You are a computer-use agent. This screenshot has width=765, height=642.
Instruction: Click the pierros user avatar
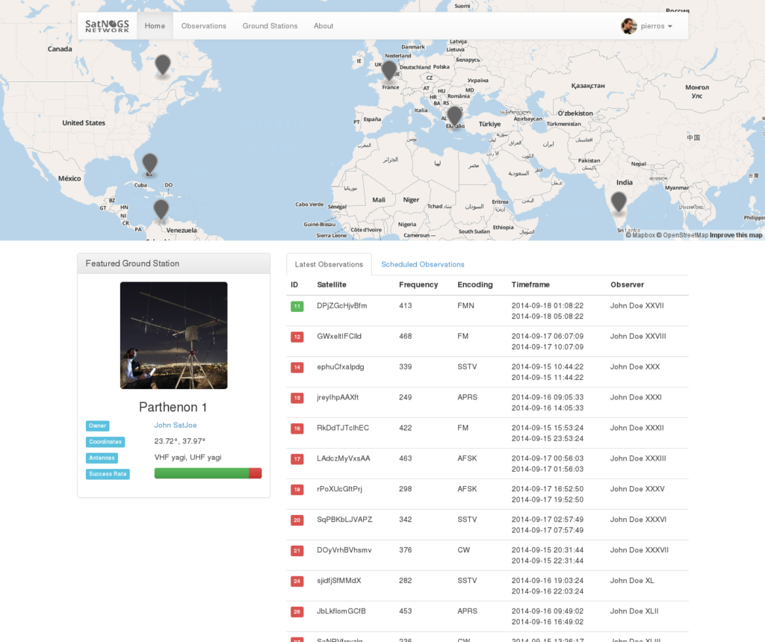pos(629,26)
